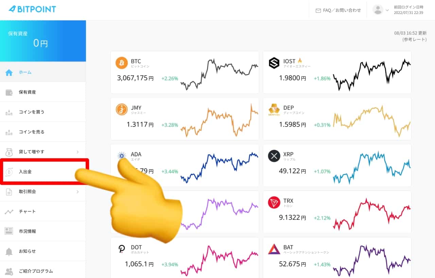Open the 保有資産 menu item
Screen dimensions: 435x278
click(27, 92)
